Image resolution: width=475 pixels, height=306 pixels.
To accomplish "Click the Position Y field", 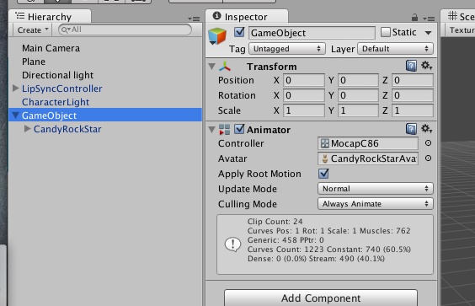I will coord(358,80).
